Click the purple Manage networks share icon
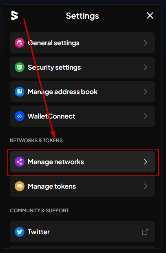This screenshot has height=253, width=166. pyautogui.click(x=20, y=162)
